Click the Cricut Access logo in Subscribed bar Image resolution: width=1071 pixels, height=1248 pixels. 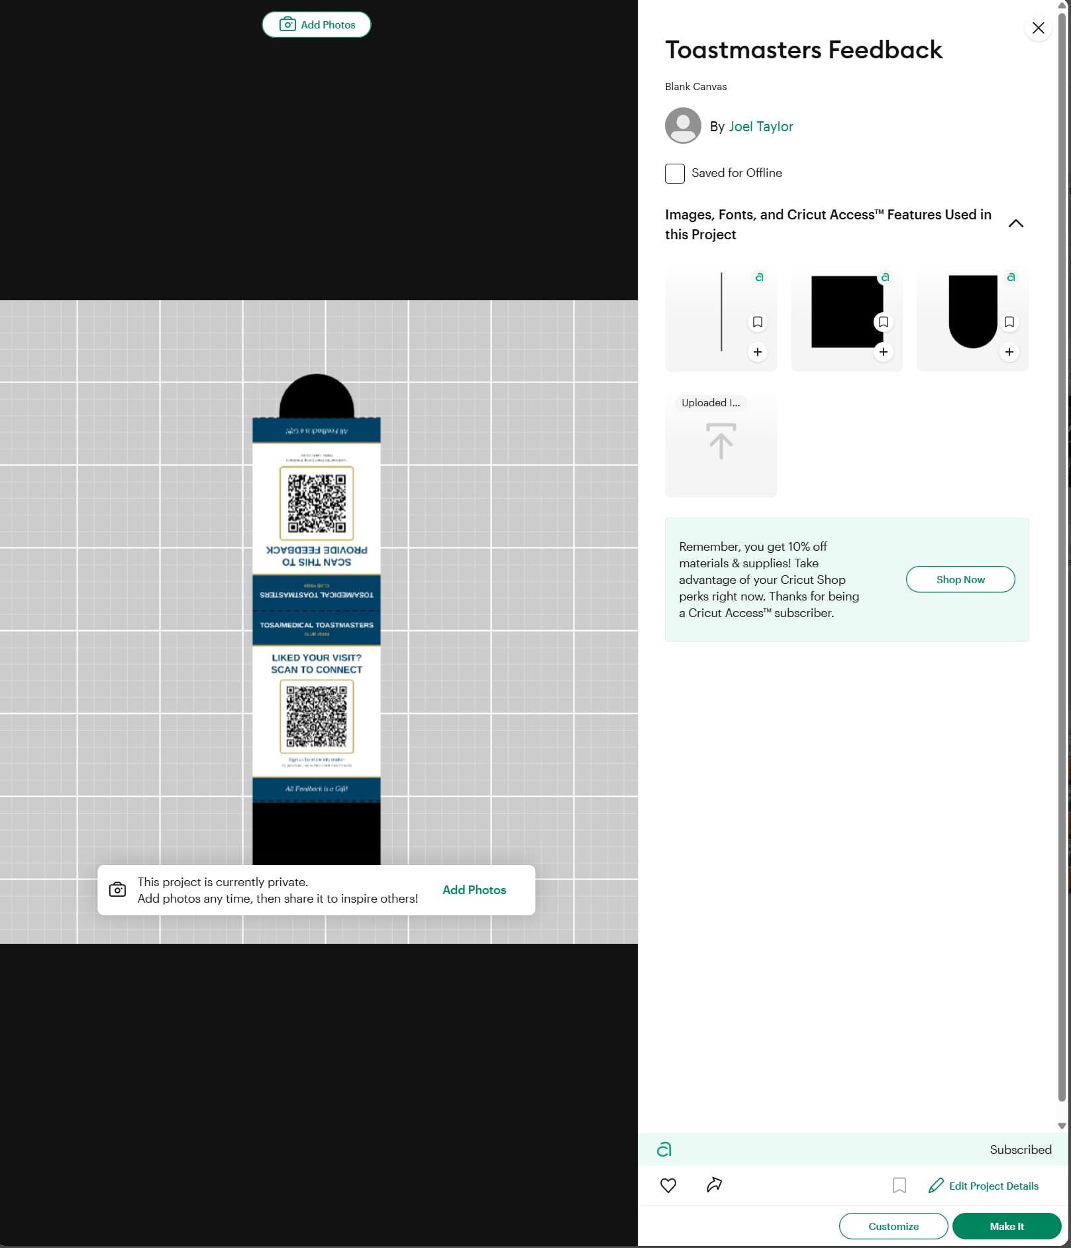pos(664,1149)
